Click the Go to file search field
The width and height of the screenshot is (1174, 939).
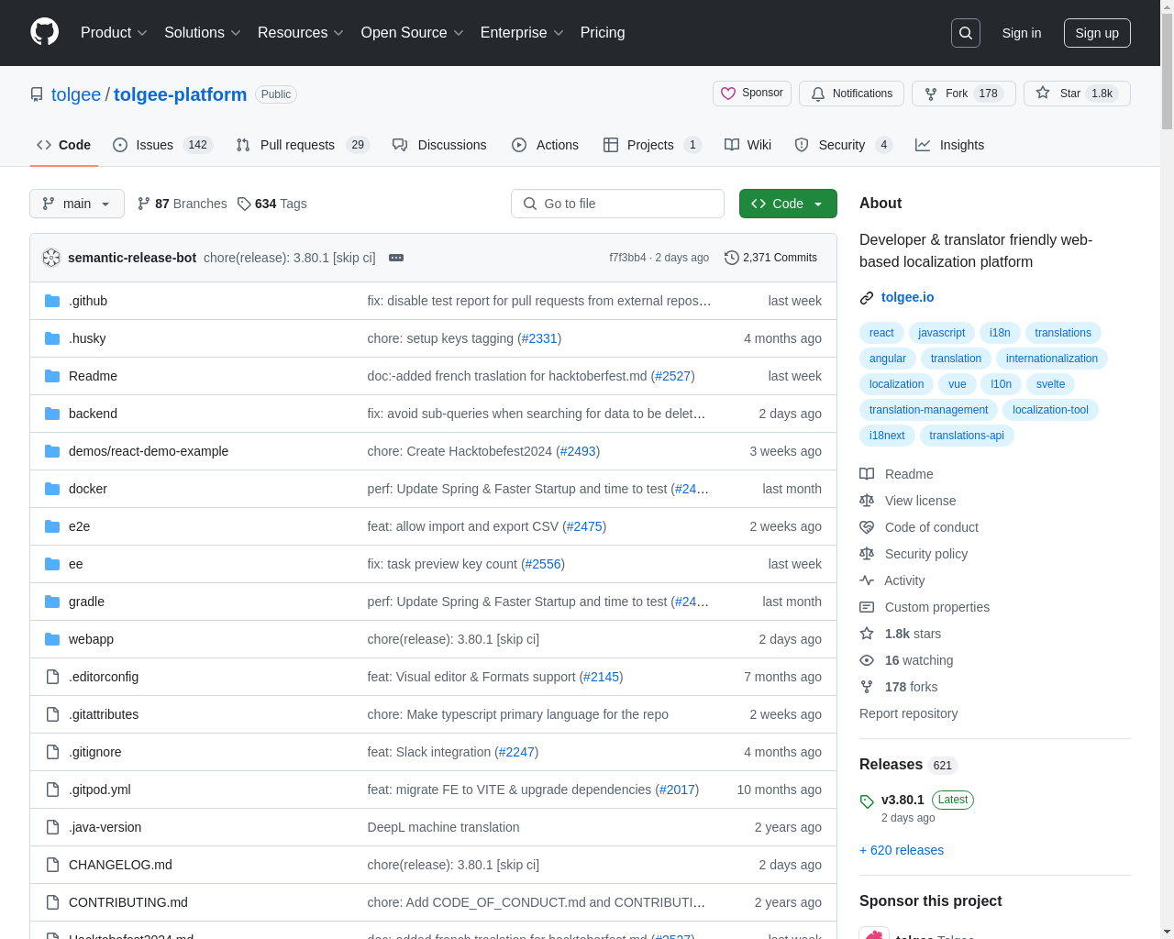coord(617,204)
